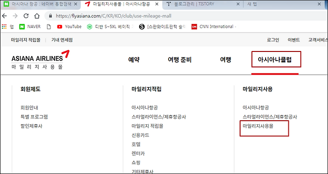Image resolution: width=328 pixels, height=174 pixels.
Task: Open the 스판와이드핀턱 bookmark
Action: point(162,26)
